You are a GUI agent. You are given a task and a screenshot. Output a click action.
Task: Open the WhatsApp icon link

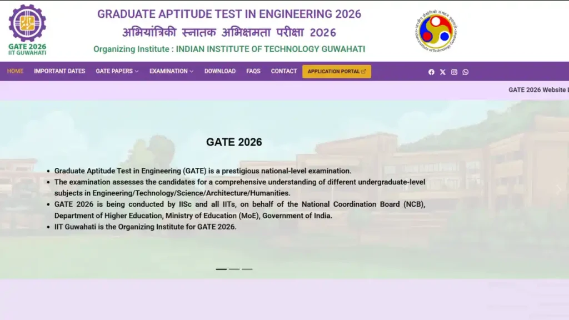[x=465, y=72]
